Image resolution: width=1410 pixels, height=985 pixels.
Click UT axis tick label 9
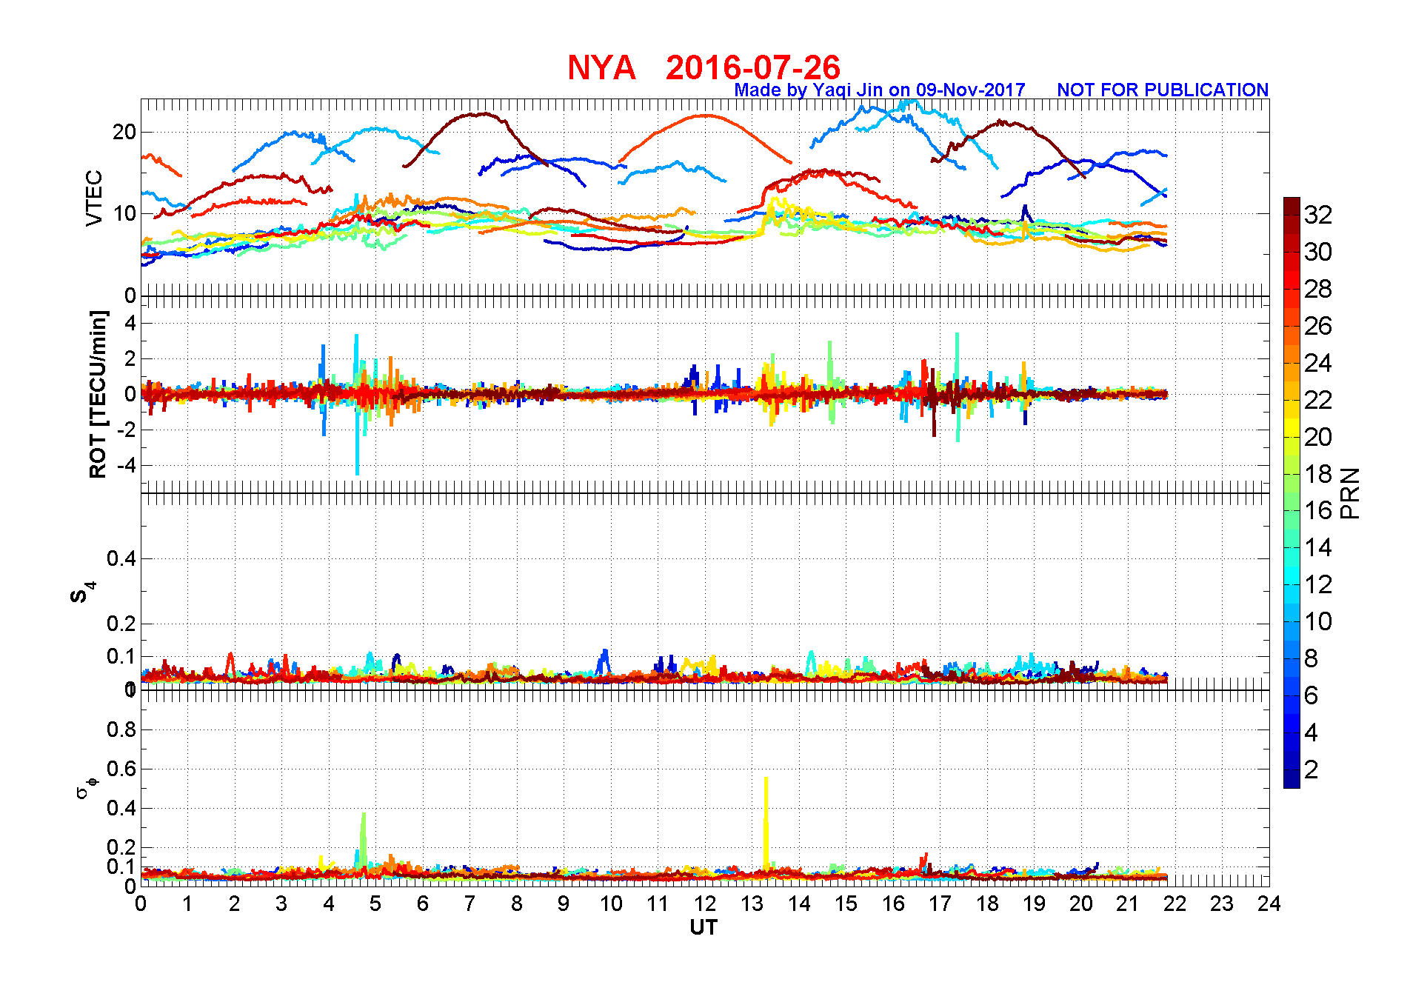(x=564, y=904)
